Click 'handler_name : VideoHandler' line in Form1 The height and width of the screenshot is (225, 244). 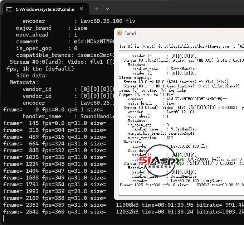pos(164,129)
